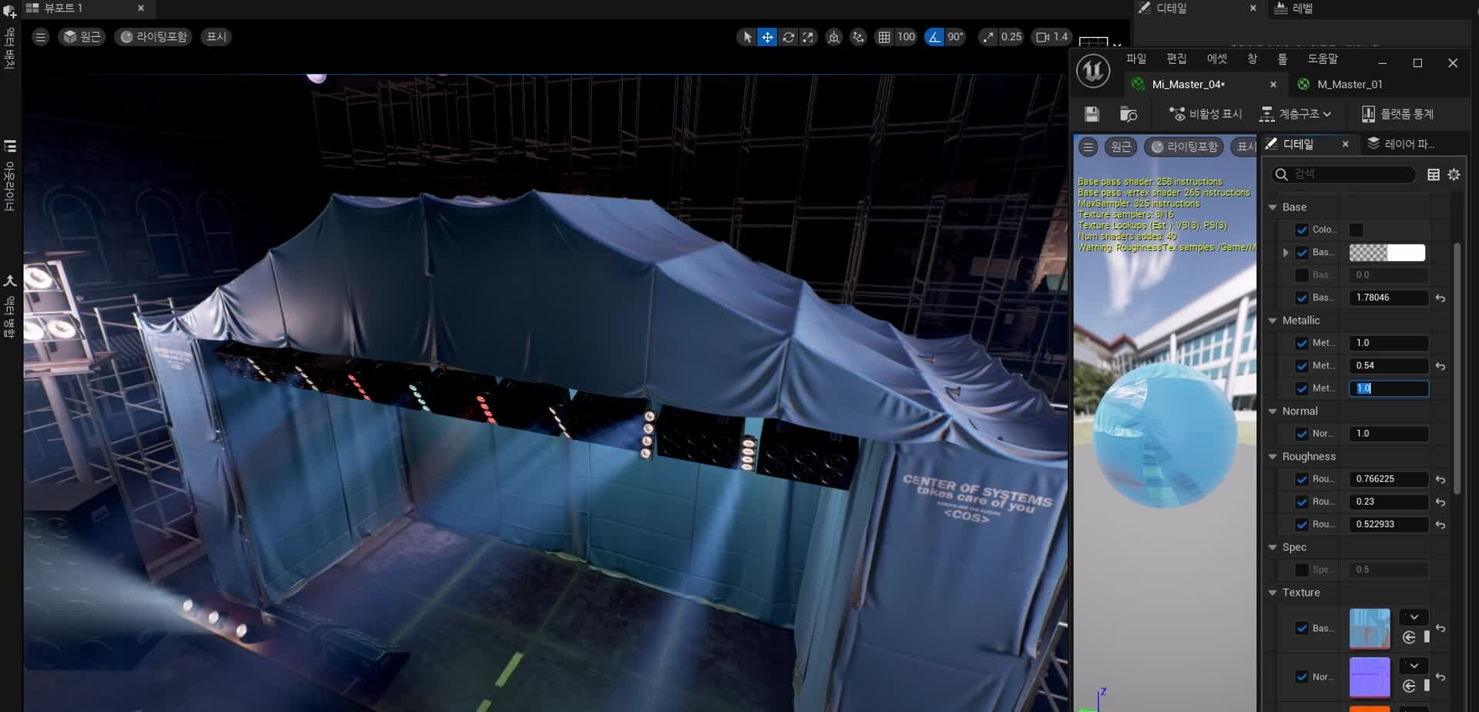Image resolution: width=1479 pixels, height=712 pixels.
Task: Open rotation snap value 90°
Action: coord(955,37)
